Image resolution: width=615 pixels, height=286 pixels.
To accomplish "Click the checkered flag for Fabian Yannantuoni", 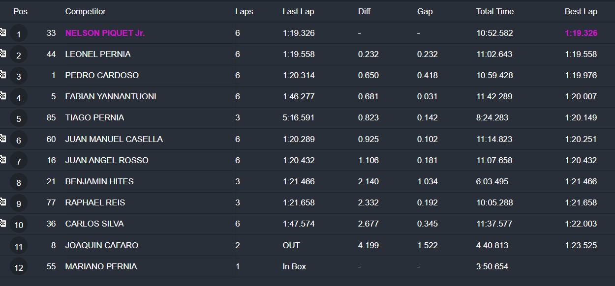I will pos(2,95).
